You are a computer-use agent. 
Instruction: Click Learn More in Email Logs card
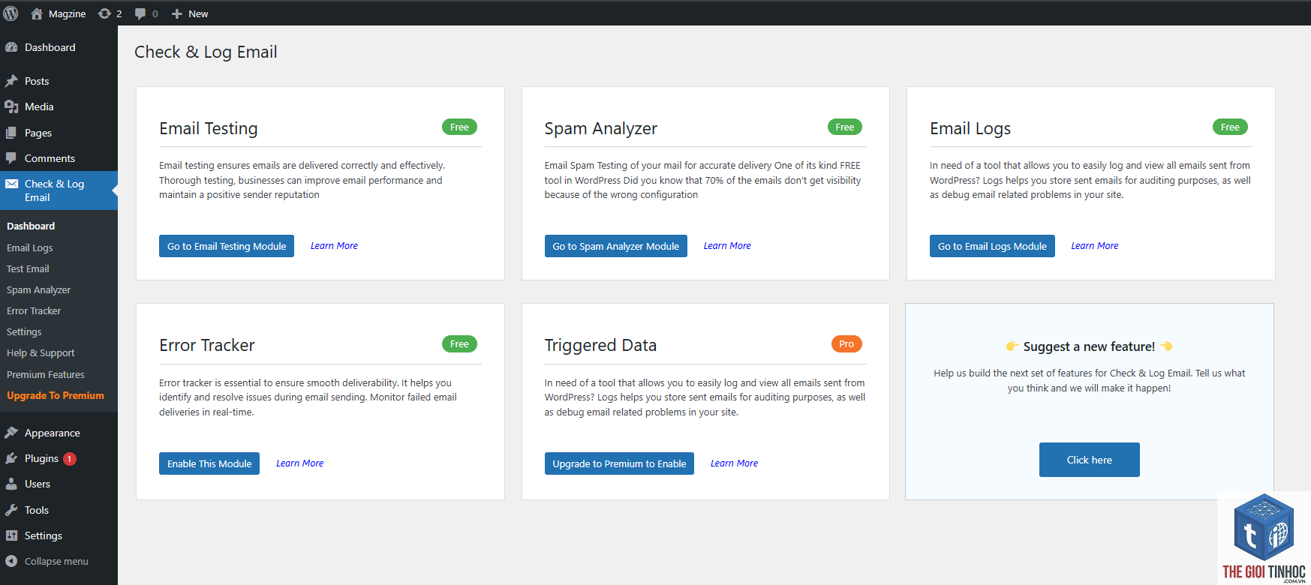coord(1095,245)
